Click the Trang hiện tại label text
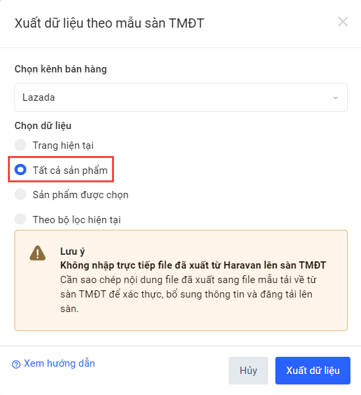 tap(63, 145)
